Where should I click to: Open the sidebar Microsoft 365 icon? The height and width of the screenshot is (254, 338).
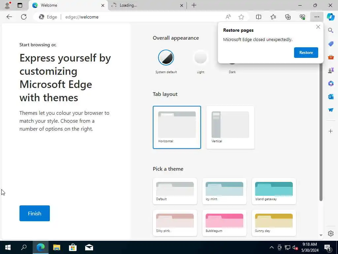[x=331, y=83]
